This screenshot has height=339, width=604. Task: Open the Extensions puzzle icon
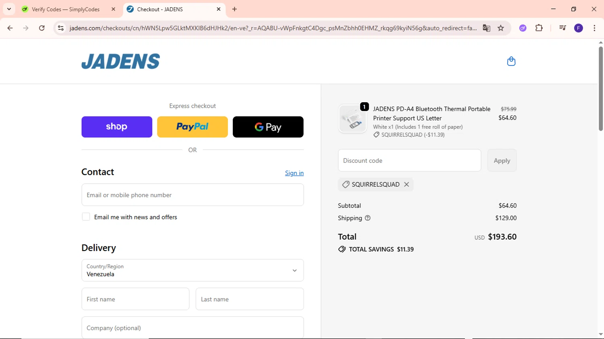coord(539,28)
